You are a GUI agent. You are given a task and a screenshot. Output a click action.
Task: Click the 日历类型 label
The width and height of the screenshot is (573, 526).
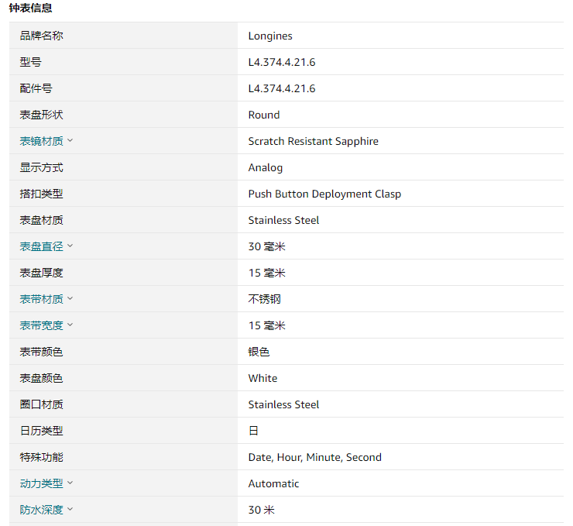41,431
